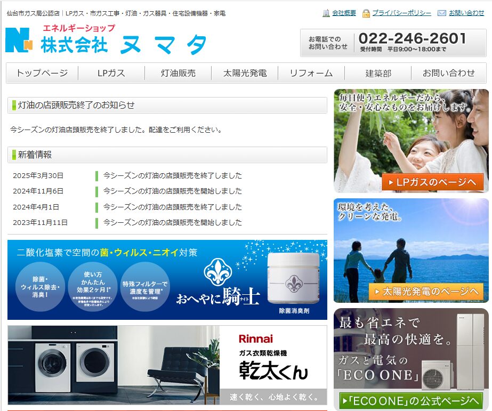The width and height of the screenshot is (492, 411).
Task: Click お問い合わせ in main navigation bar
Action: (448, 73)
